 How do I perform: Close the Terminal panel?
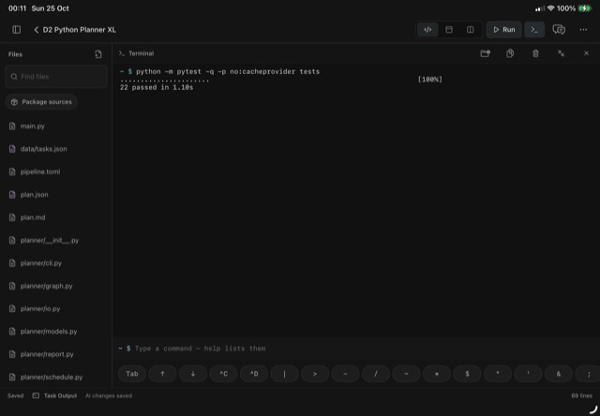point(586,53)
